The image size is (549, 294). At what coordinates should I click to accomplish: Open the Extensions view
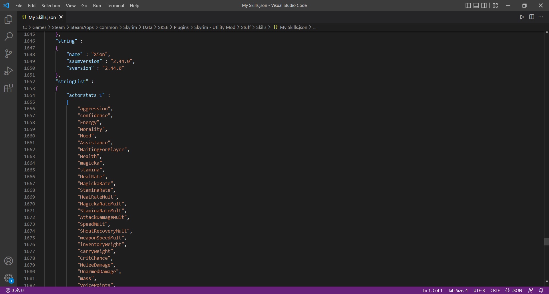pyautogui.click(x=9, y=88)
